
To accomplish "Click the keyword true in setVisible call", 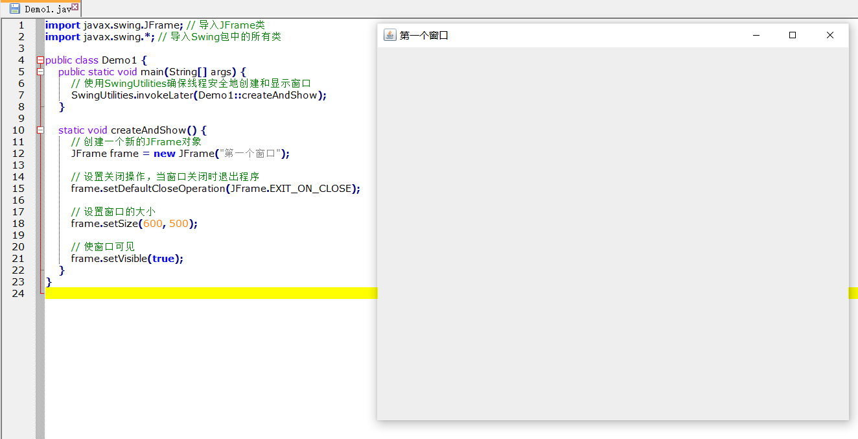I will point(163,259).
